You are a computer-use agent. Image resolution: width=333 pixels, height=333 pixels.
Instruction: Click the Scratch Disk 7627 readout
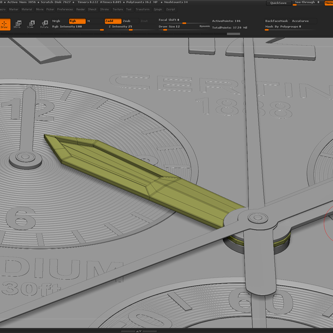coord(56,2)
